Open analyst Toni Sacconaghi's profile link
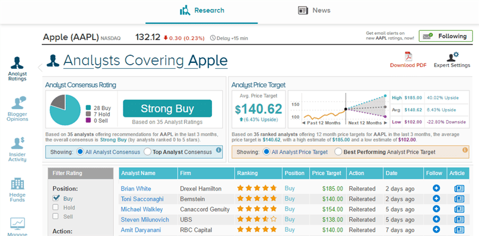Screen dimensions: 479x236 pos(142,199)
